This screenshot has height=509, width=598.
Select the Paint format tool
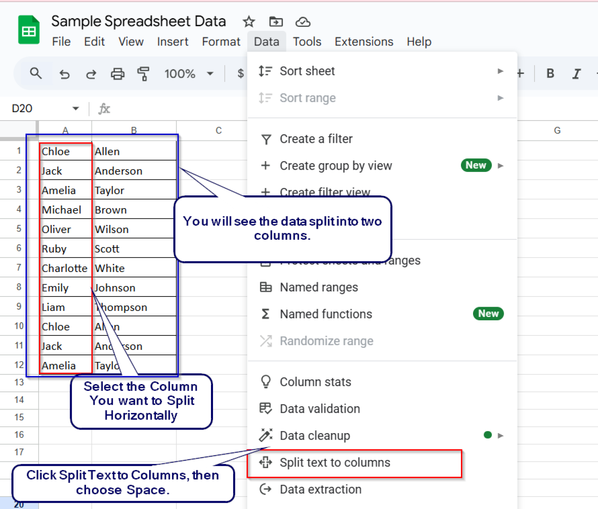click(144, 73)
